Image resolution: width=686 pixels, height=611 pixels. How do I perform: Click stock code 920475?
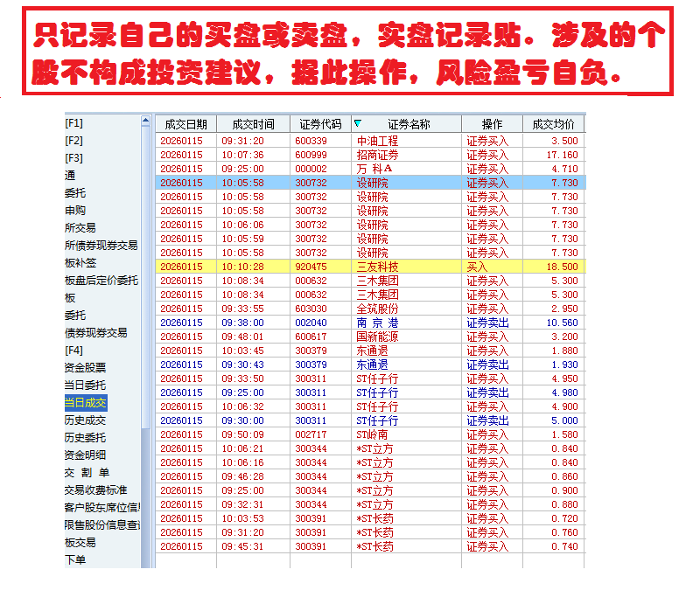coord(311,267)
